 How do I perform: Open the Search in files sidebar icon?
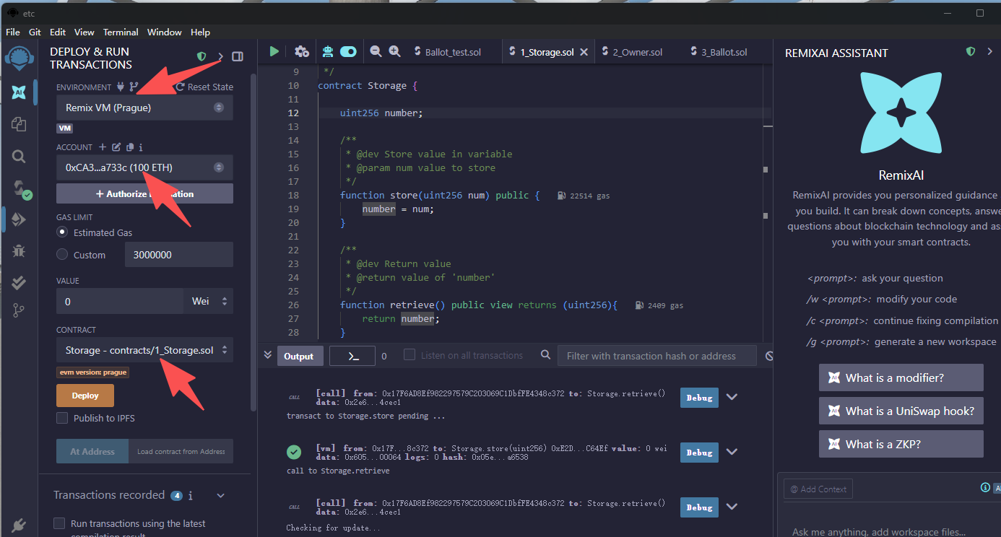19,157
